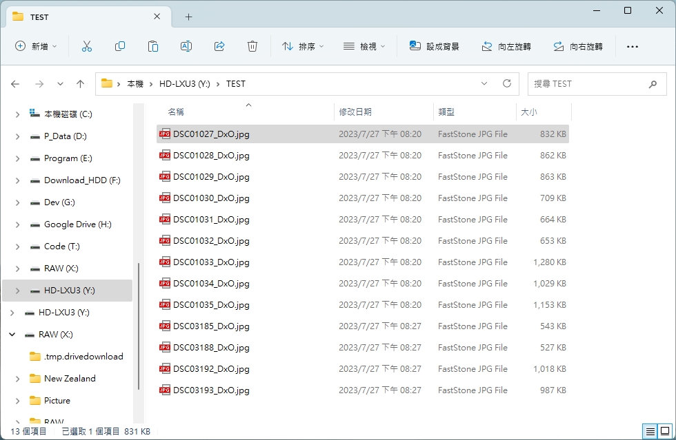Viewport: 676px width, 440px height.
Task: Click the Cut scissors icon
Action: (x=86, y=46)
